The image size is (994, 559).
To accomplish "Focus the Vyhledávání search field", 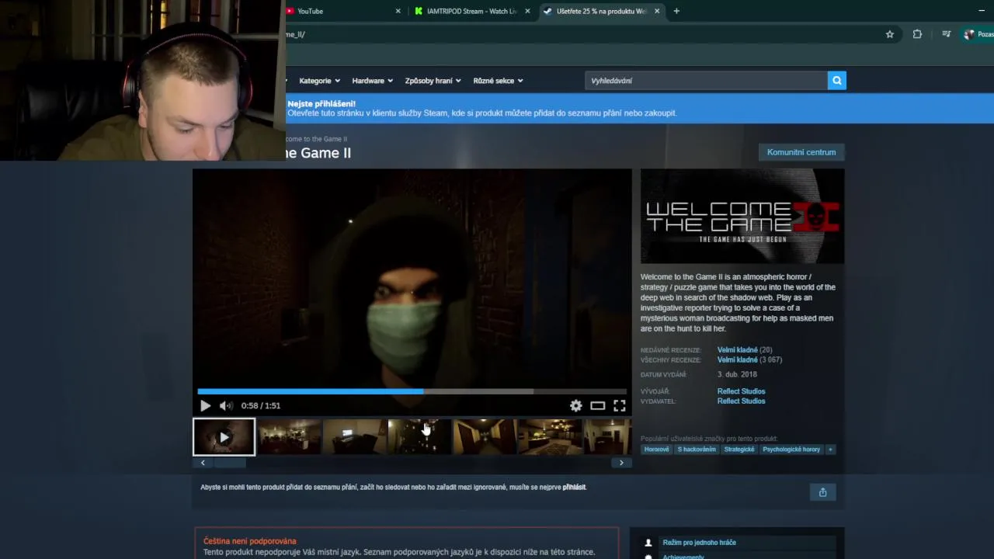I will [707, 81].
